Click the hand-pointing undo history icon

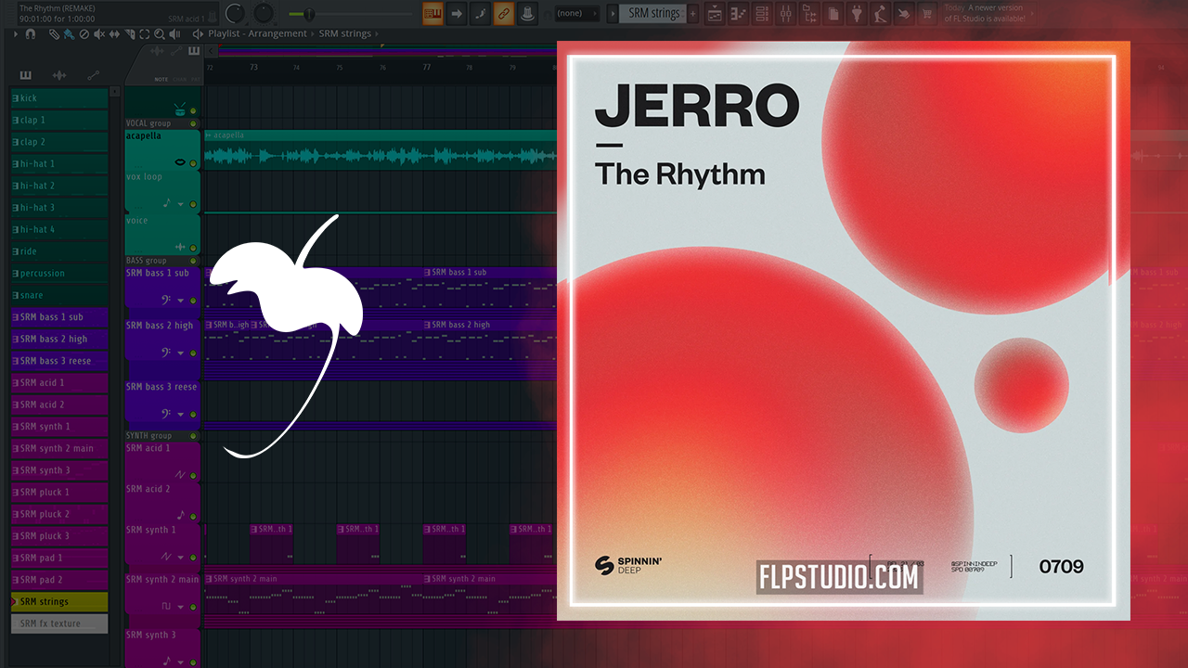point(903,13)
